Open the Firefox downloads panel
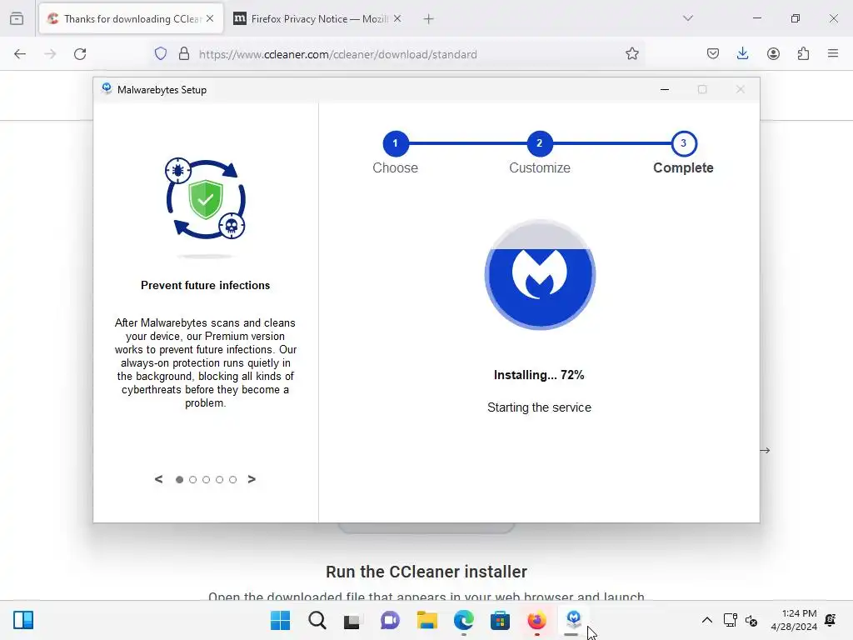 742,54
